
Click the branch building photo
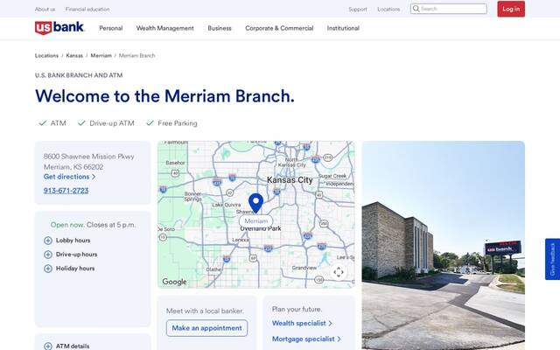click(x=444, y=245)
